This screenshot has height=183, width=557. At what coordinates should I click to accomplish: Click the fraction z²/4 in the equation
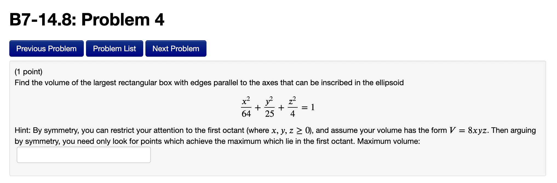(x=292, y=107)
